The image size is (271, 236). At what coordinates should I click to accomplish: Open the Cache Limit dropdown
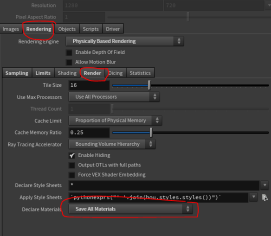pyautogui.click(x=115, y=121)
